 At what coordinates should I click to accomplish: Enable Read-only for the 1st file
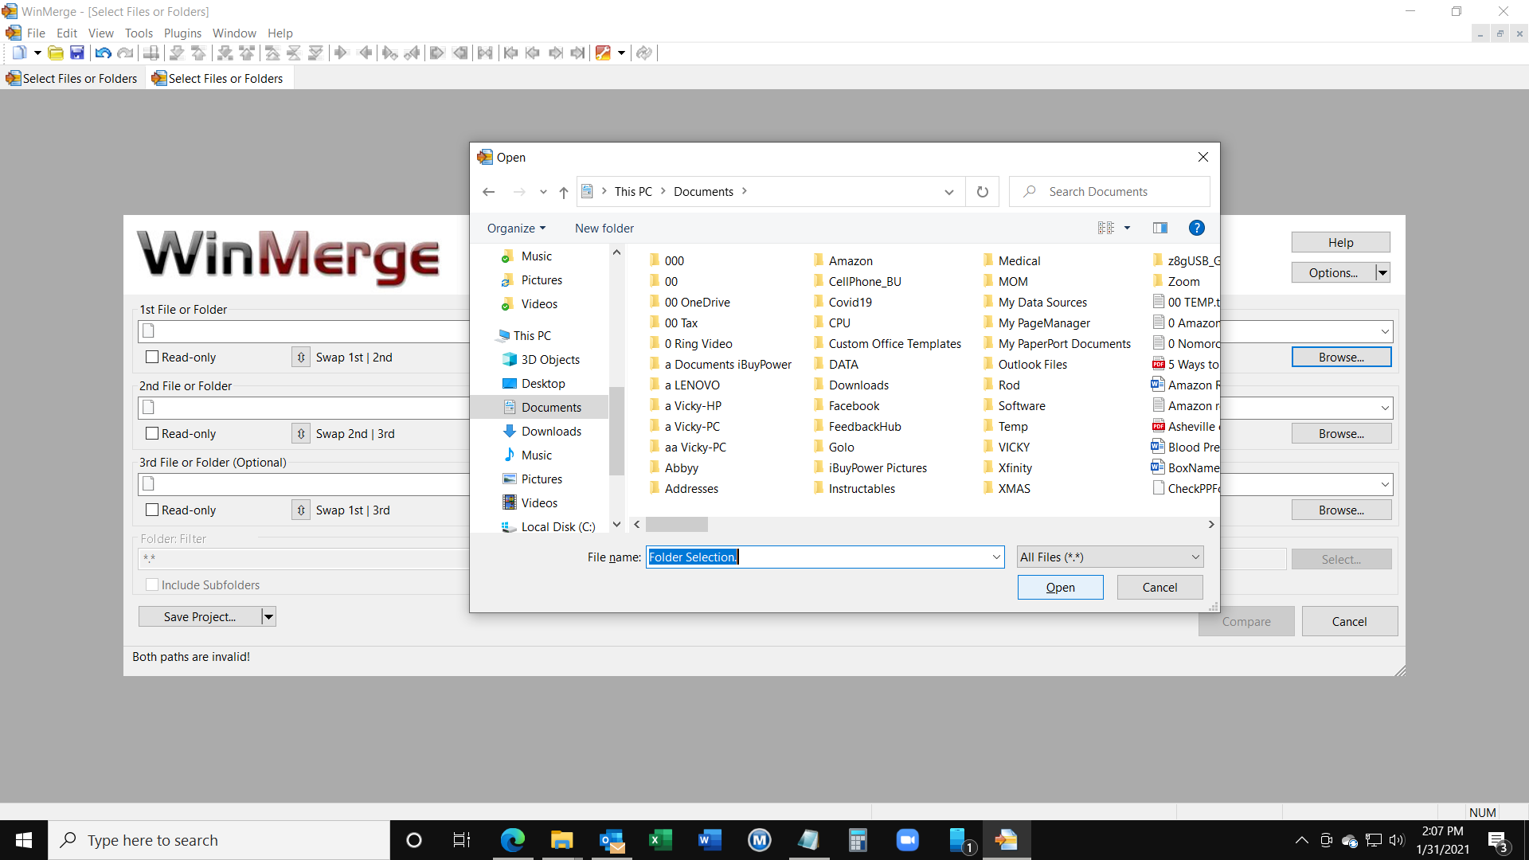[x=151, y=357]
